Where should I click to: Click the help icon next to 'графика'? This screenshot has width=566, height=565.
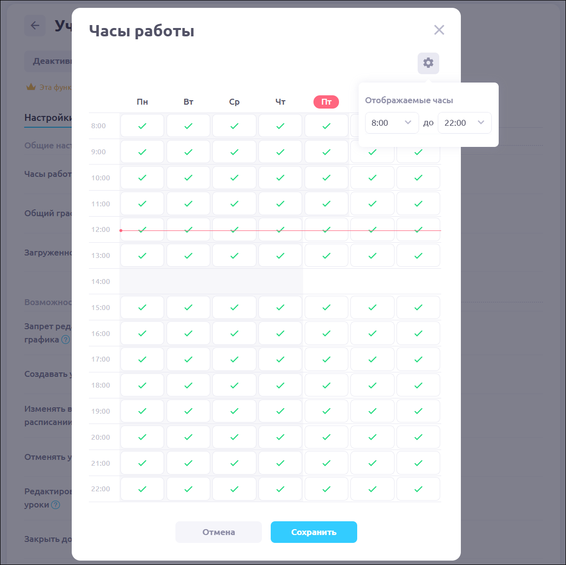click(x=65, y=339)
